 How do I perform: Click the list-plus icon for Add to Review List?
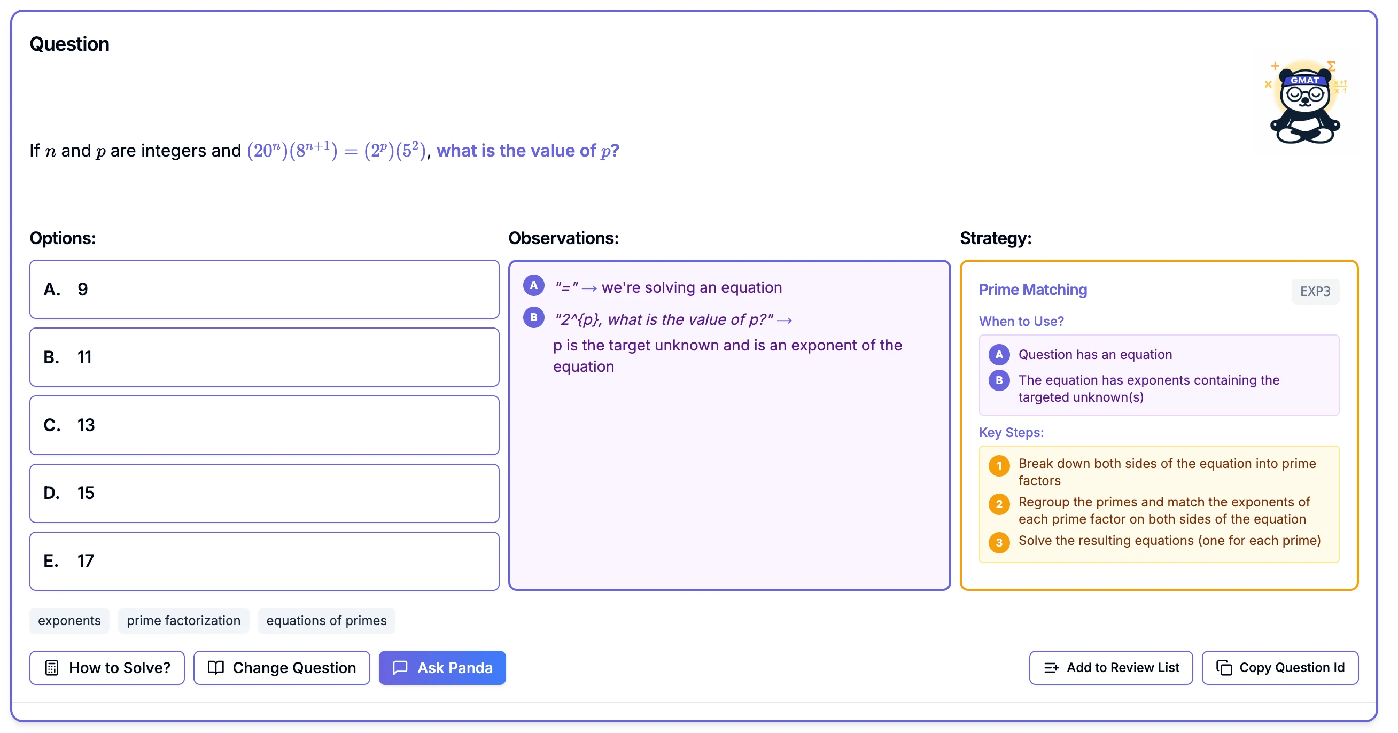pos(1051,667)
